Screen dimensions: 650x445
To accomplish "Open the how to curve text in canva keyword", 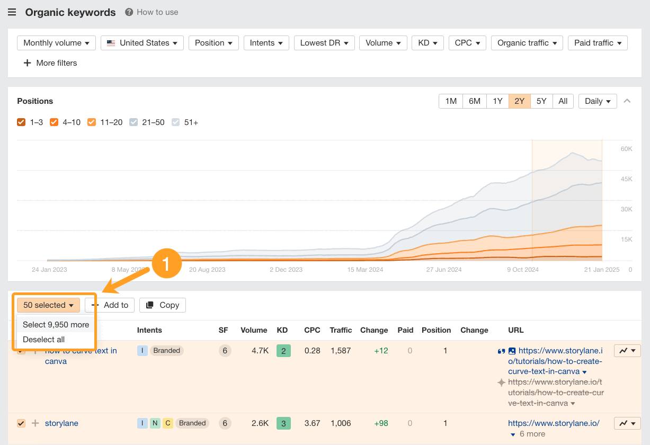I will click(x=81, y=356).
